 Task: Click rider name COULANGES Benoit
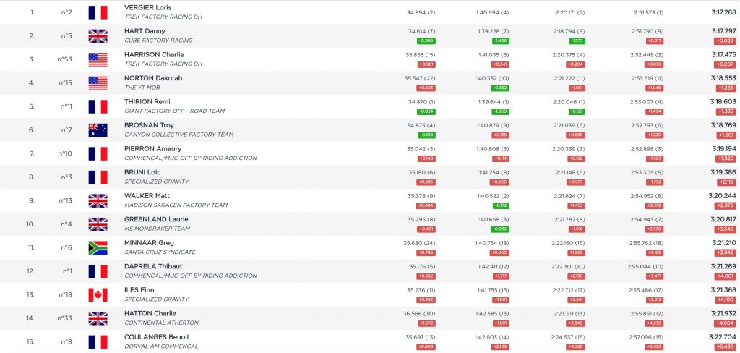157,337
